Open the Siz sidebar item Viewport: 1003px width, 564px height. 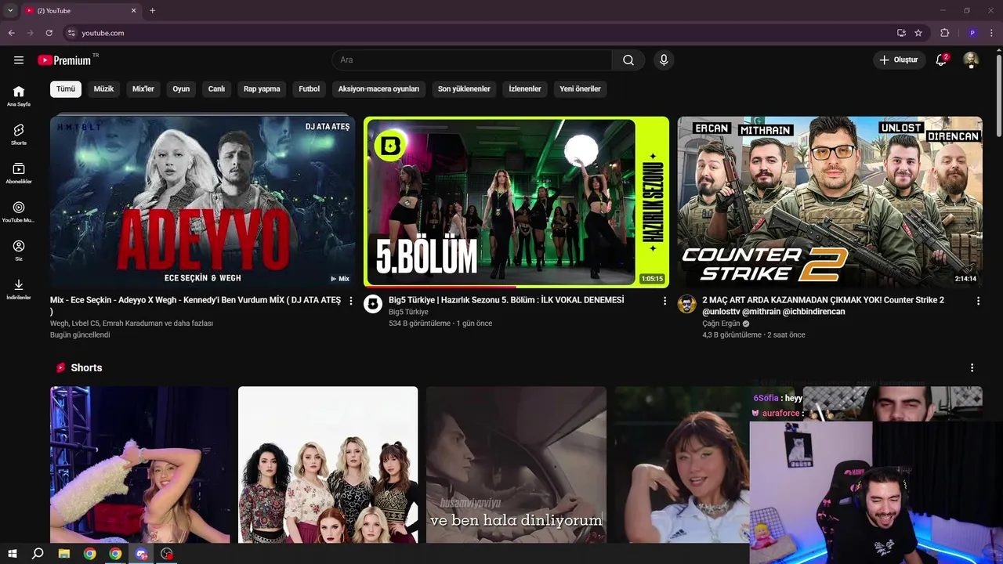coord(19,251)
